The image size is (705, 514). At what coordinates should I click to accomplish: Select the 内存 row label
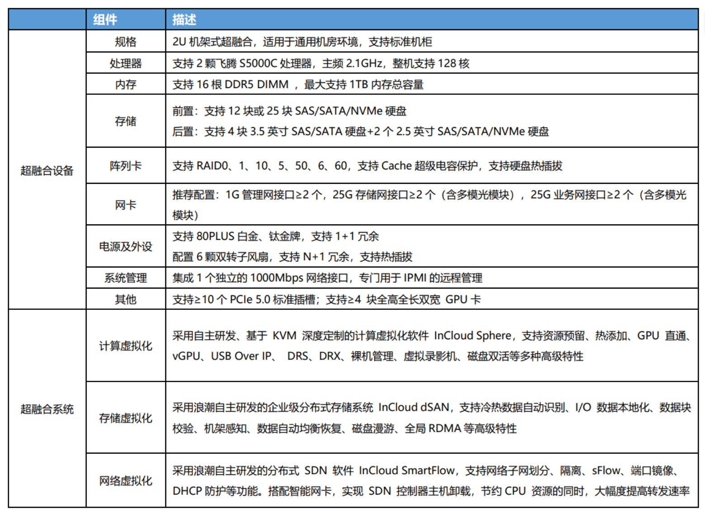[x=126, y=84]
